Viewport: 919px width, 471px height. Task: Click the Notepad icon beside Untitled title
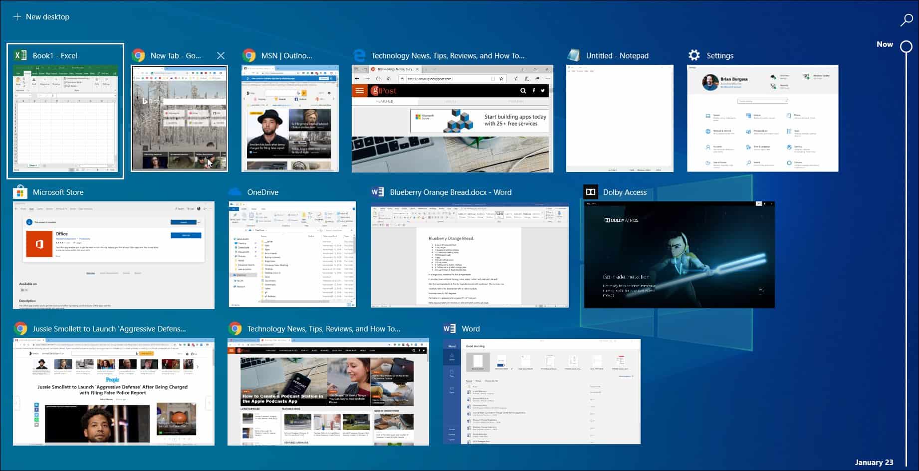[573, 55]
